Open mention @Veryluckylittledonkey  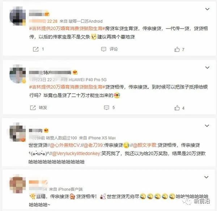click(76, 154)
